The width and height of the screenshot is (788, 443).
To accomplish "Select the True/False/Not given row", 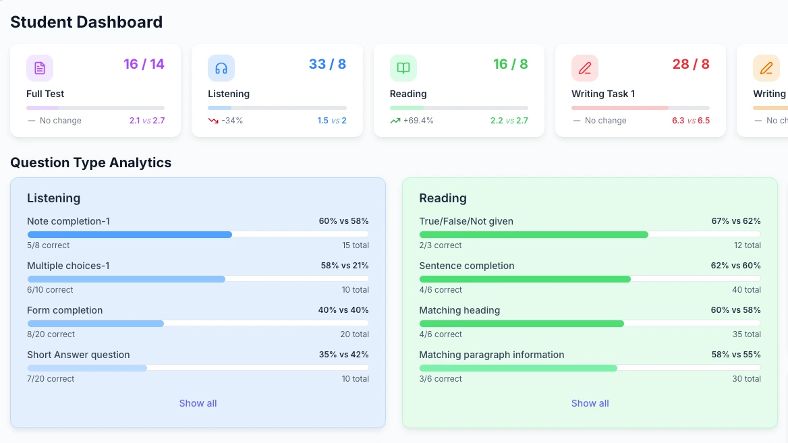I will point(465,220).
